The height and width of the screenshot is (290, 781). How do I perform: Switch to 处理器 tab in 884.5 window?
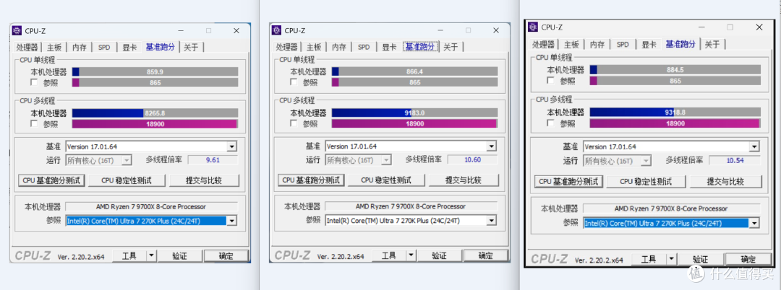[543, 44]
